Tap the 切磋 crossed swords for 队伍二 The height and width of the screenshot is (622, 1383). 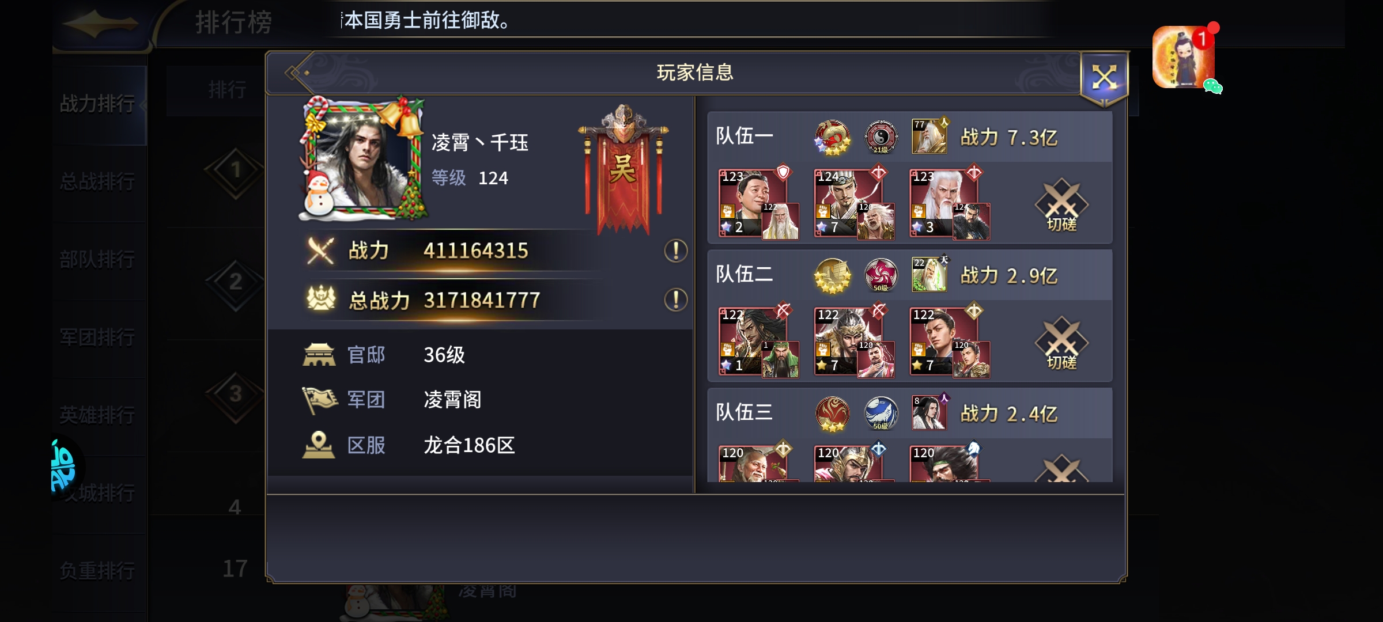pyautogui.click(x=1061, y=343)
